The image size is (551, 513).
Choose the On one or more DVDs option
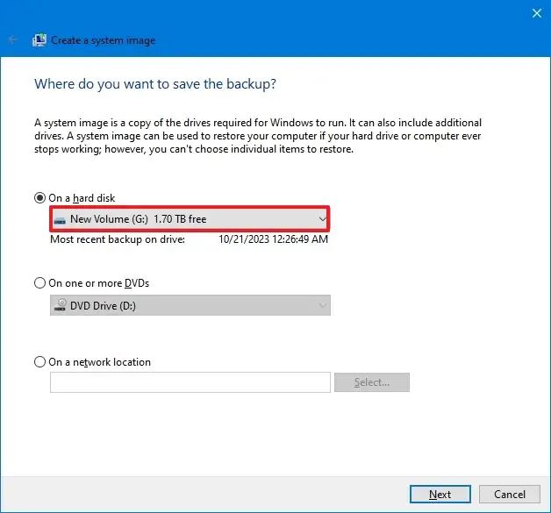click(x=39, y=283)
